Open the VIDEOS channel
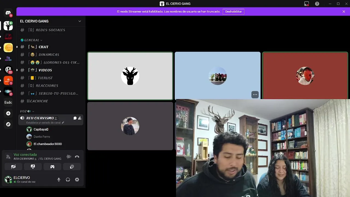 click(51, 70)
